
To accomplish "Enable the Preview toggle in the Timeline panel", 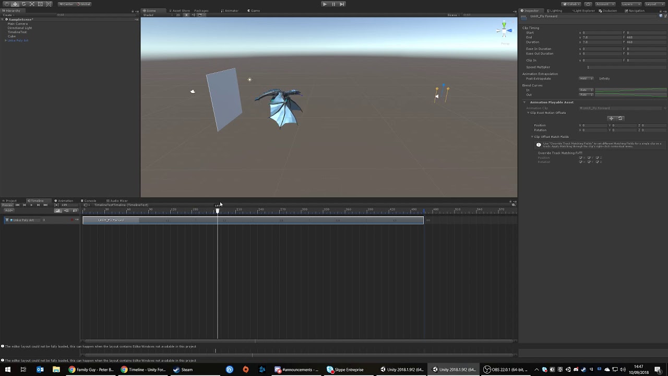I will click(x=7, y=205).
